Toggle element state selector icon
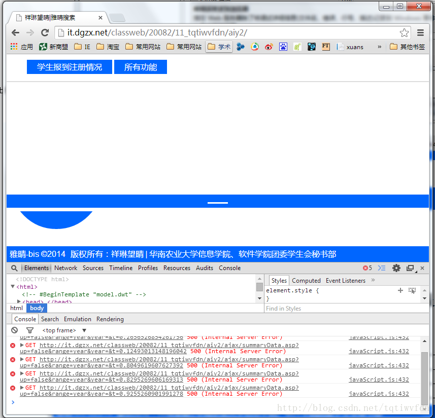The width and height of the screenshot is (435, 418). (x=412, y=290)
